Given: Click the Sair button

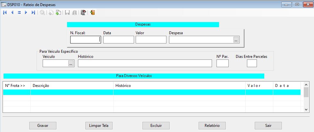Looking at the screenshot, I should point(268,126).
